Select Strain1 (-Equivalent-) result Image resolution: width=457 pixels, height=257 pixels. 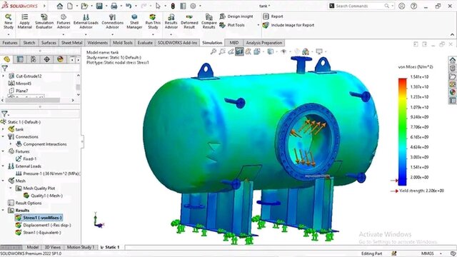[x=39, y=232]
